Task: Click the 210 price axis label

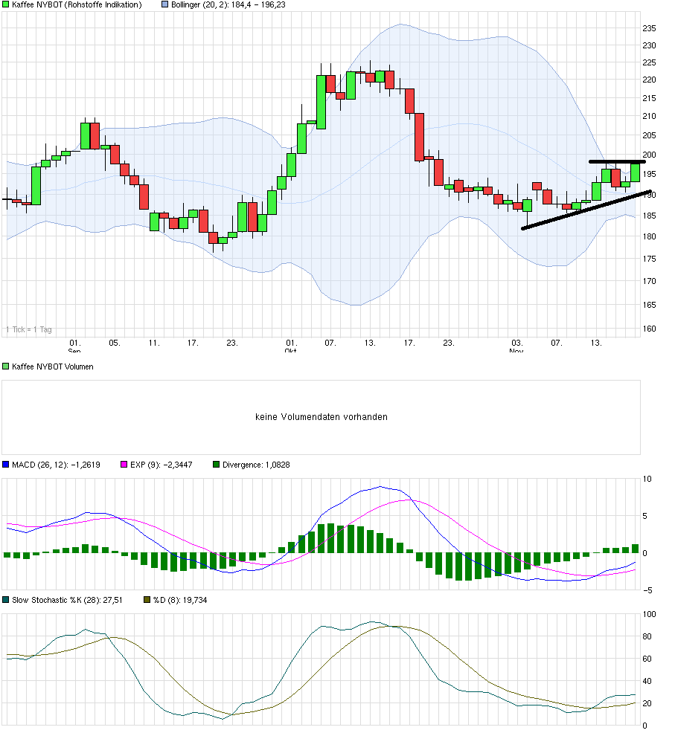Action: (x=649, y=117)
